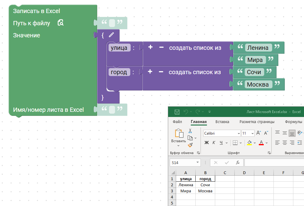Select row 3 header in Excel
Screen dimensions: 304x206
pos(172,191)
